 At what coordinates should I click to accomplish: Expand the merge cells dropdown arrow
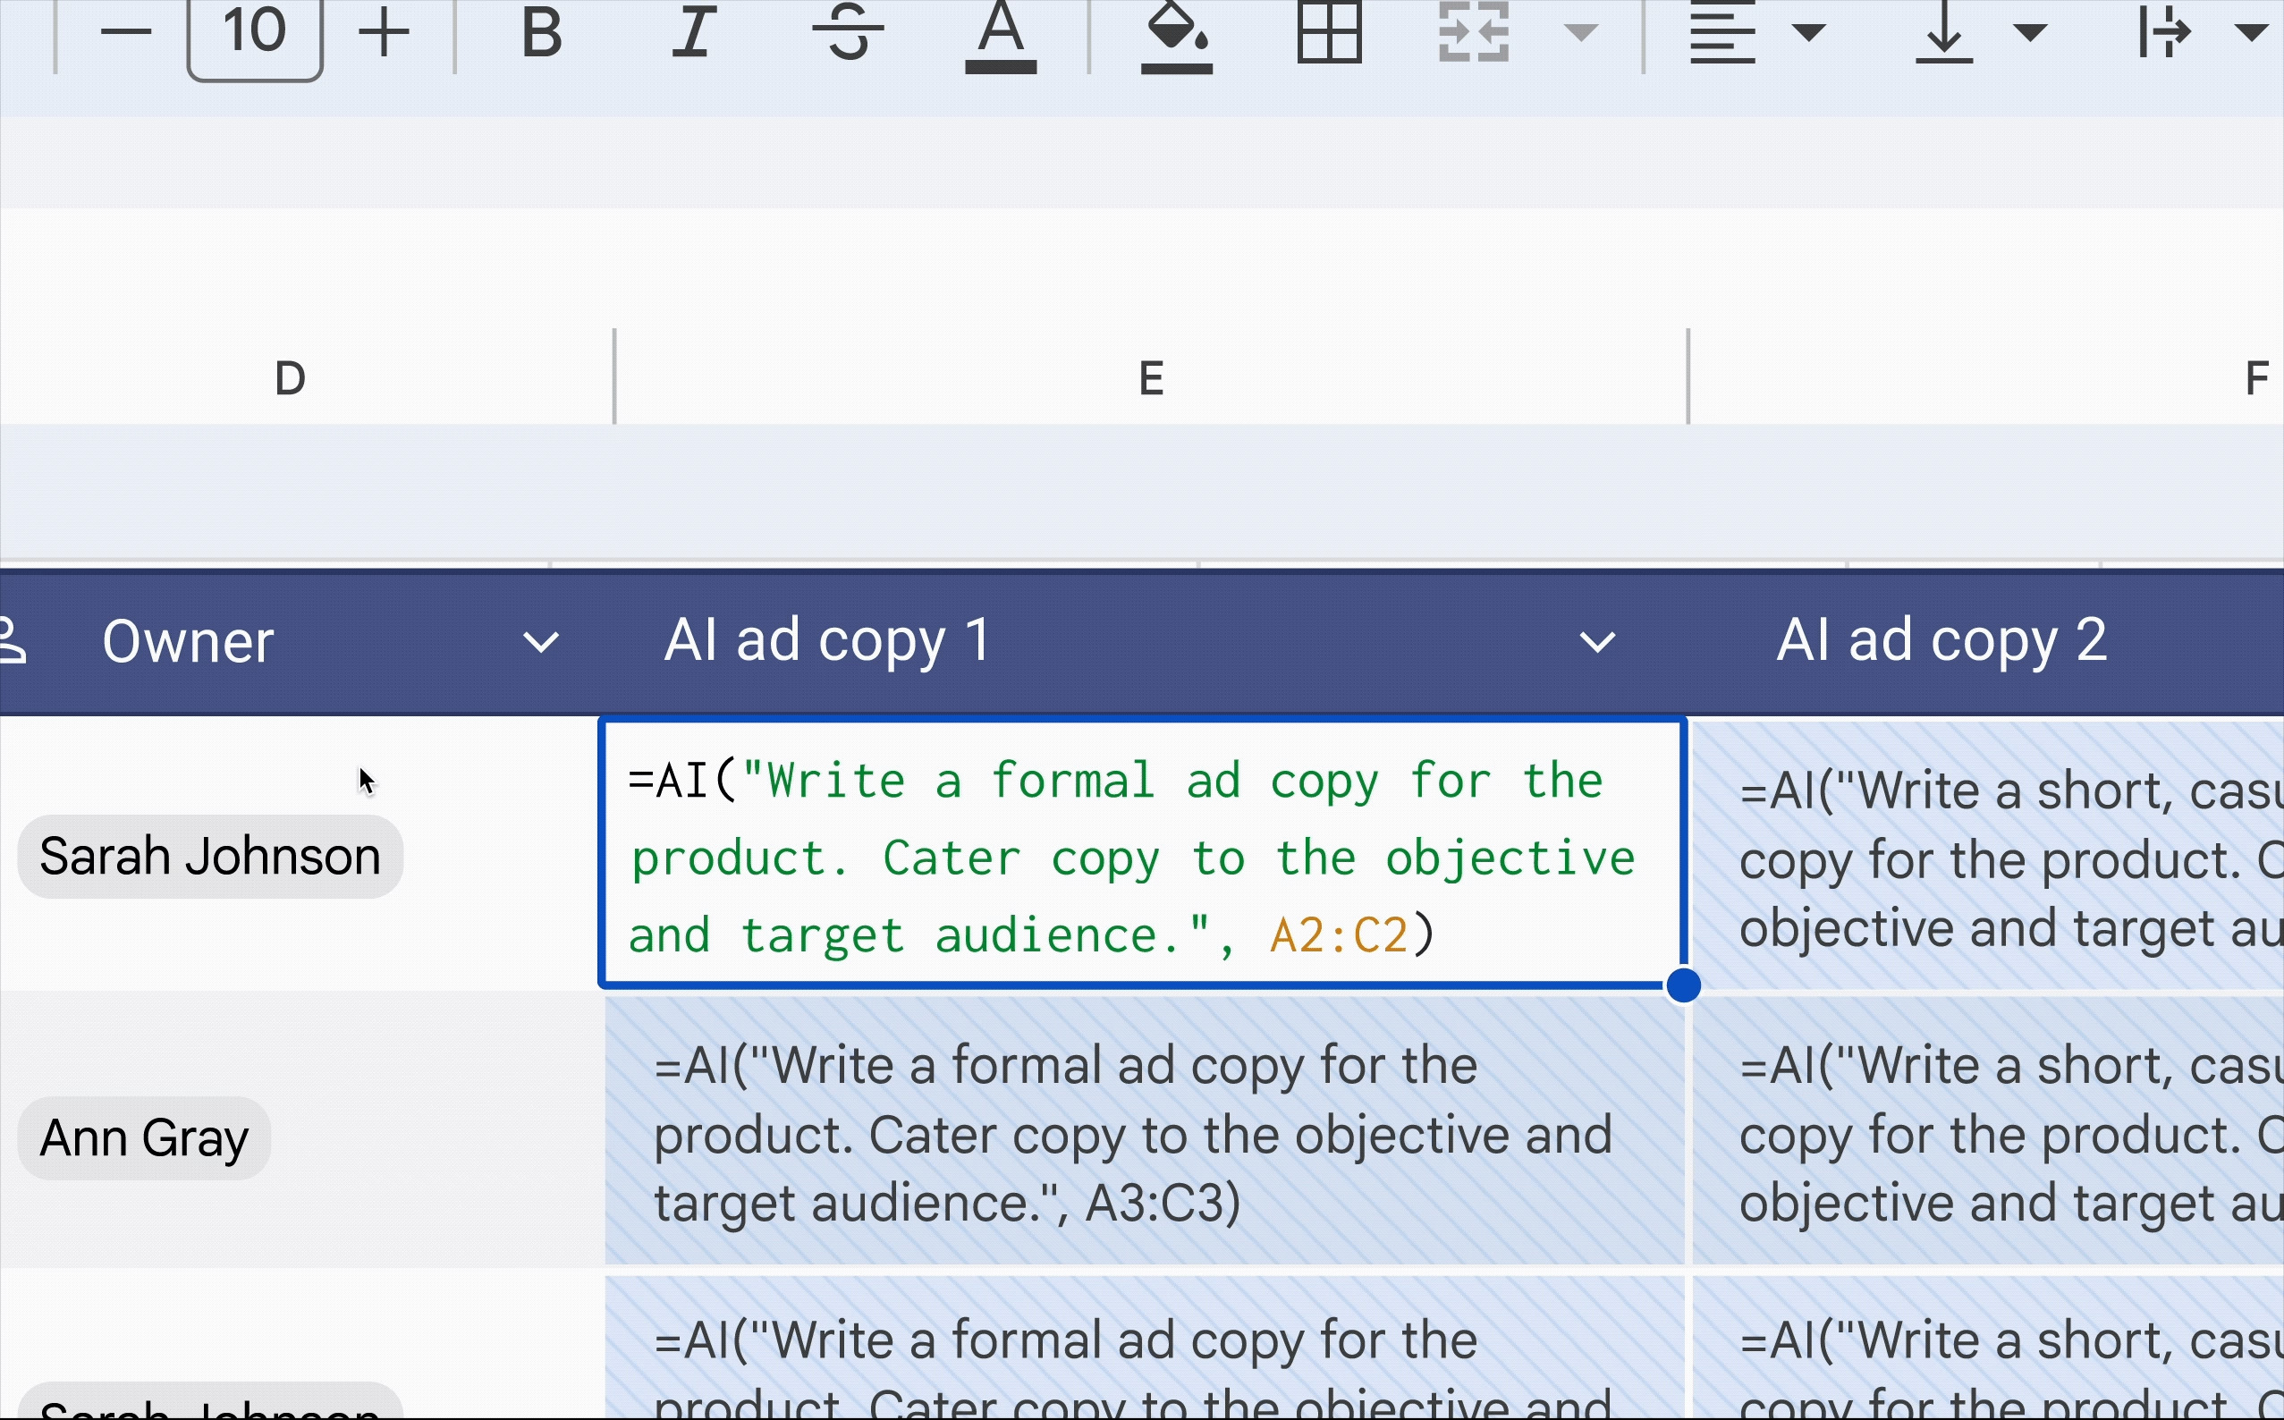point(1580,33)
